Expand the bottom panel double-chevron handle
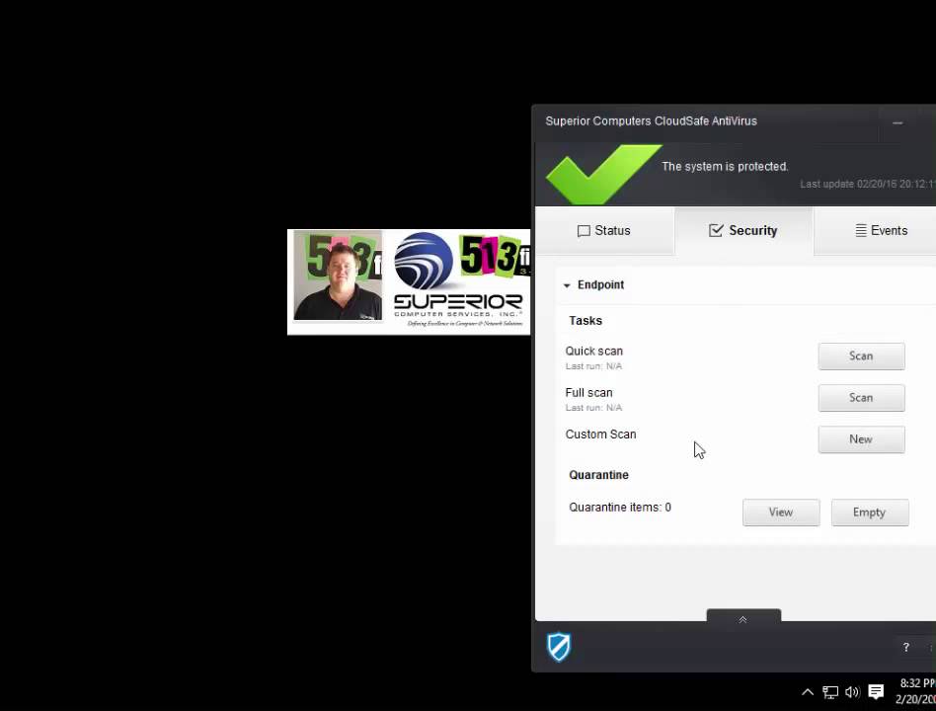 coord(743,616)
